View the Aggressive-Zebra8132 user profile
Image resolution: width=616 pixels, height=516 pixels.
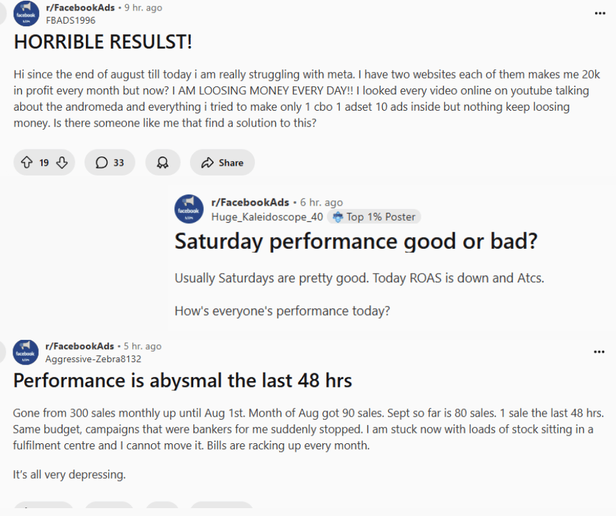coord(93,359)
